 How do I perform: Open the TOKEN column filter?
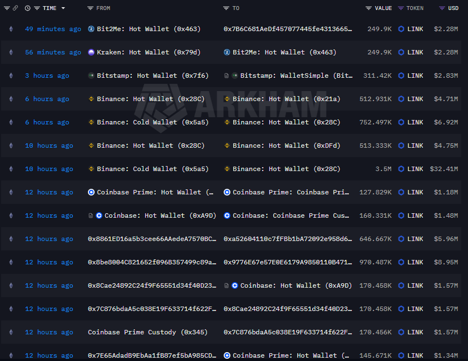(x=401, y=8)
